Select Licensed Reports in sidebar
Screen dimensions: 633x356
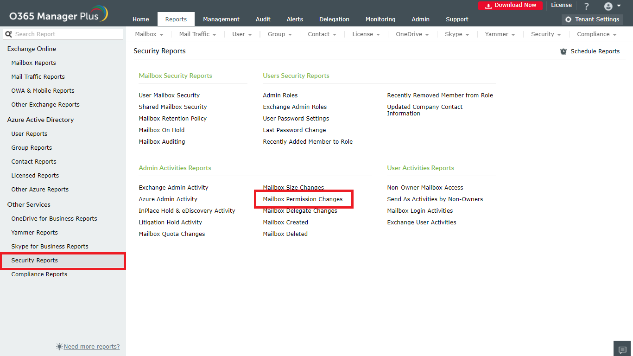(x=35, y=176)
